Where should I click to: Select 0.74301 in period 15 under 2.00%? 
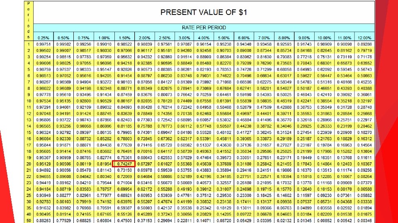(x=144, y=133)
